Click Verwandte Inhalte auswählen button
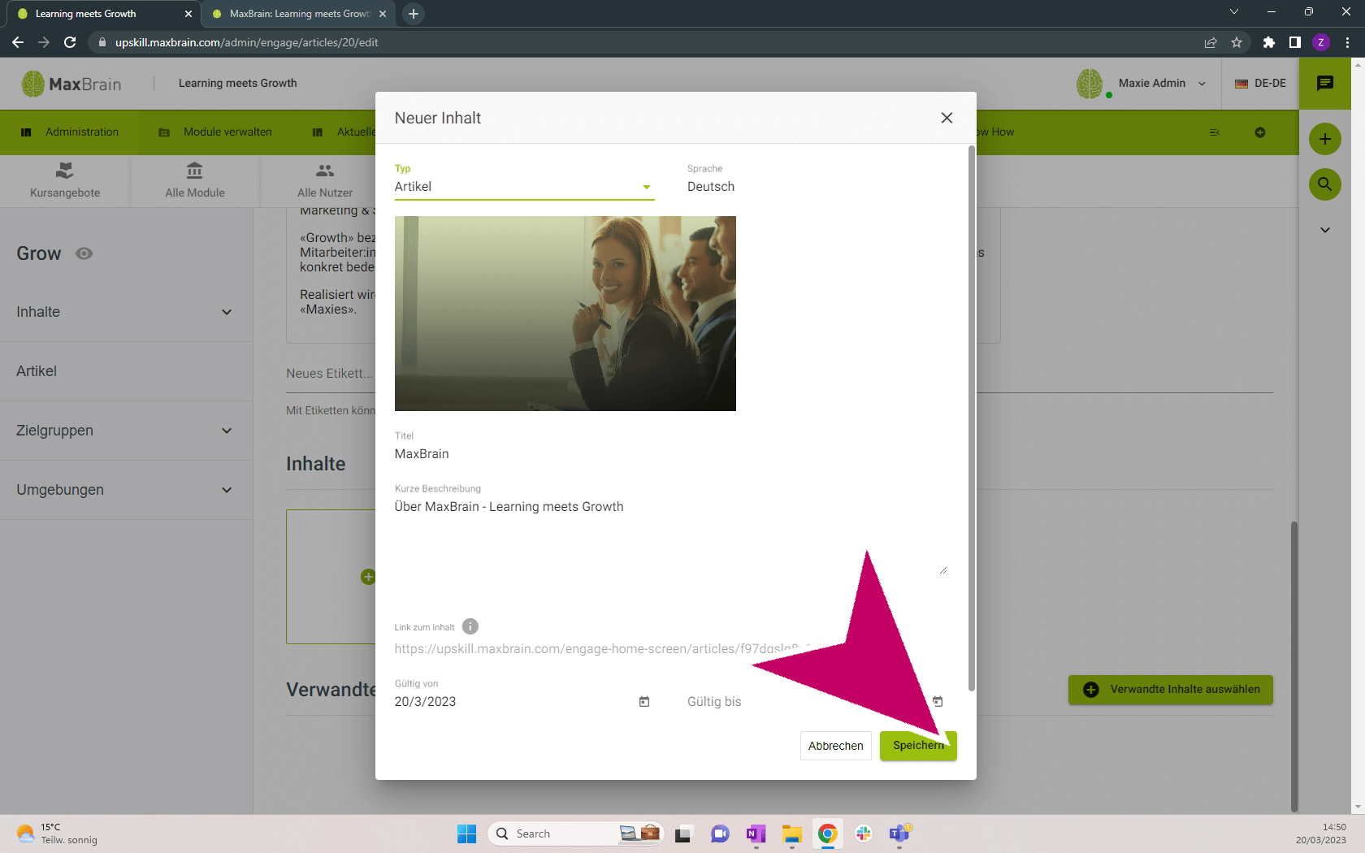This screenshot has width=1365, height=853. click(x=1171, y=690)
